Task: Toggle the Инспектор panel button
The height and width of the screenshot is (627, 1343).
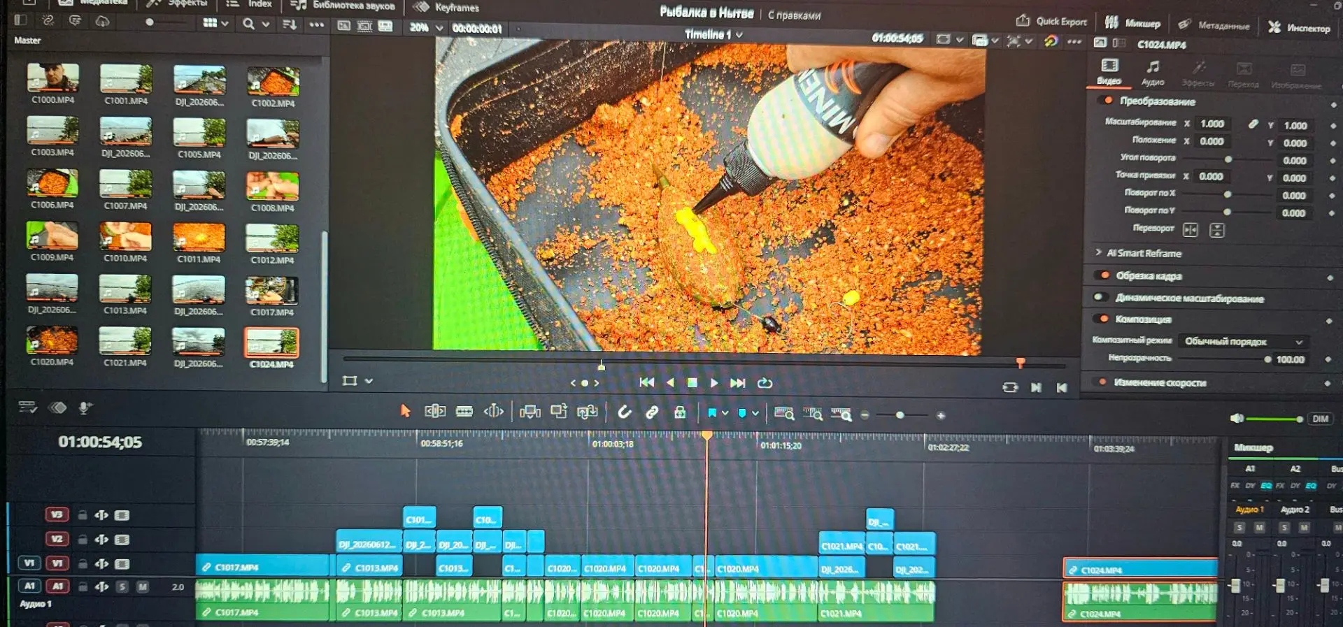Action: point(1299,27)
